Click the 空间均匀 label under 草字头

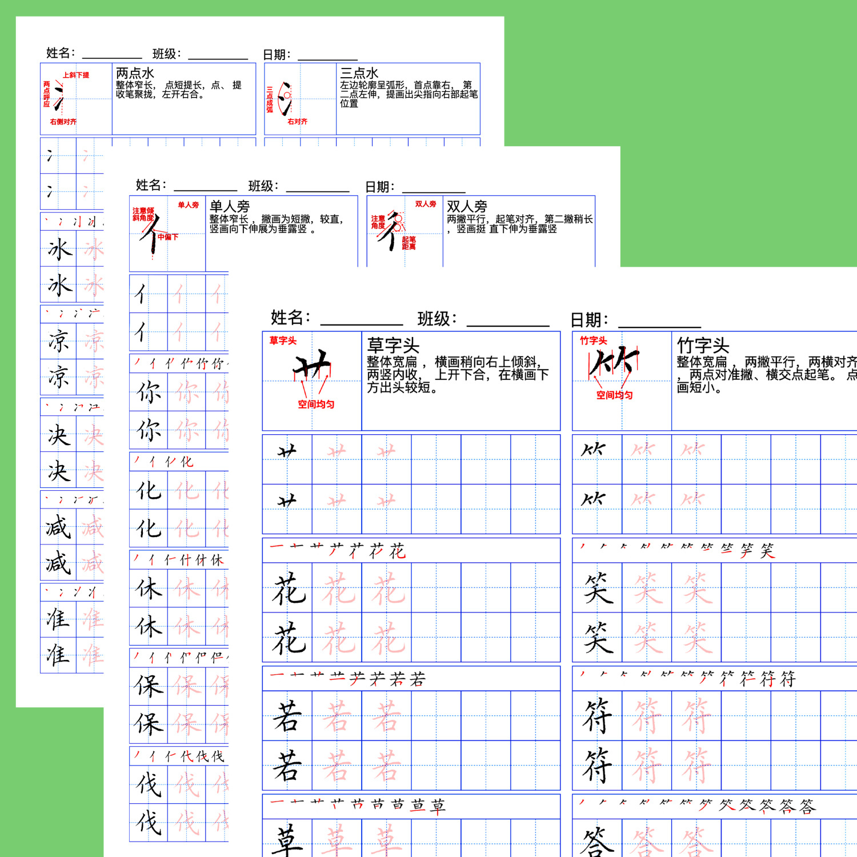(316, 405)
